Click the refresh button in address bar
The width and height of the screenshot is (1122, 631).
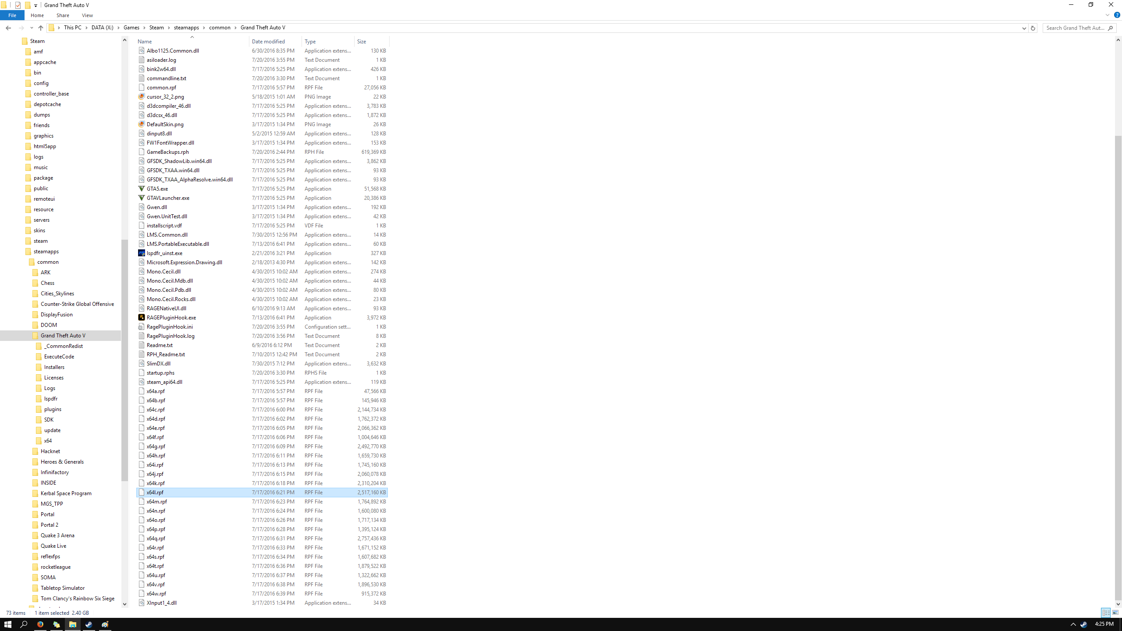[1033, 28]
